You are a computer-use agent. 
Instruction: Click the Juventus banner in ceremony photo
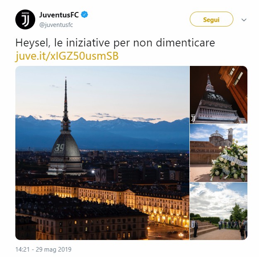tap(193, 224)
